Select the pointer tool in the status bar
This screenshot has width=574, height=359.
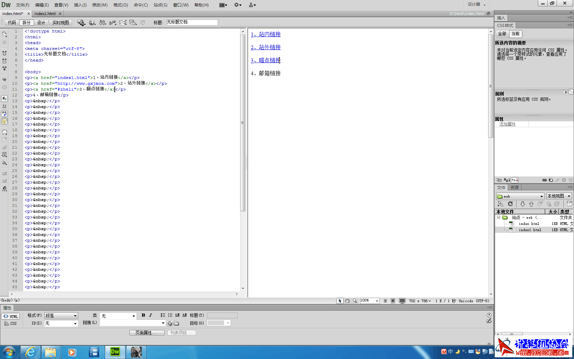[340, 301]
